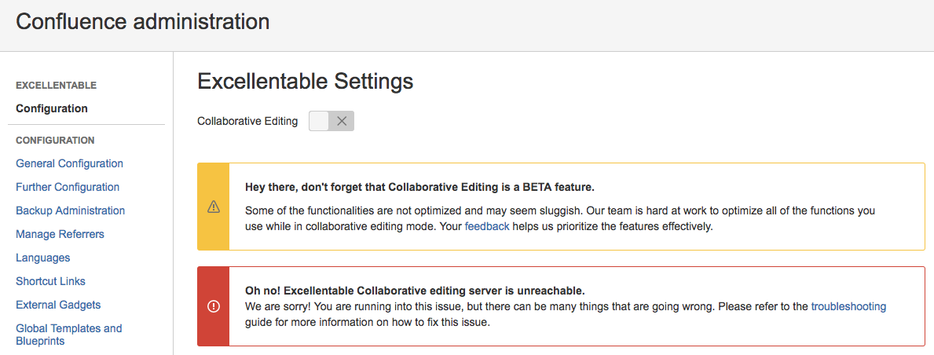This screenshot has height=355, width=934.
Task: Click the red error exclamation icon
Action: [213, 306]
